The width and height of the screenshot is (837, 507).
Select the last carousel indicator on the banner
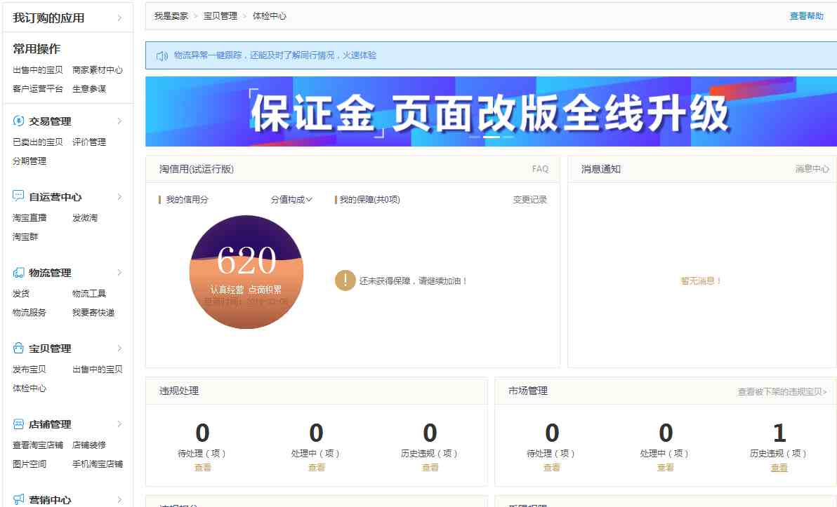coord(508,137)
